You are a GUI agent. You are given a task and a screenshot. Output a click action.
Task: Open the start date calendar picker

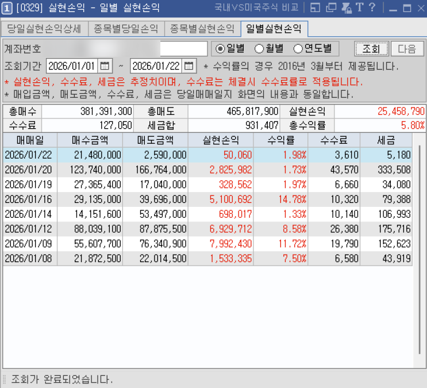coord(105,66)
